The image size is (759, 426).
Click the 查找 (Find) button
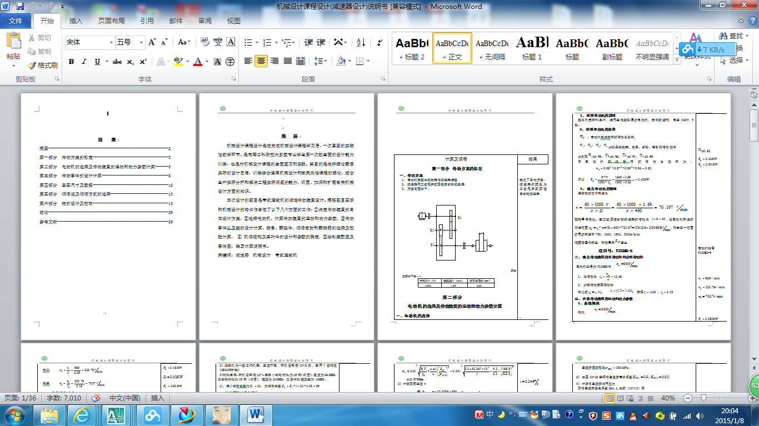click(731, 36)
